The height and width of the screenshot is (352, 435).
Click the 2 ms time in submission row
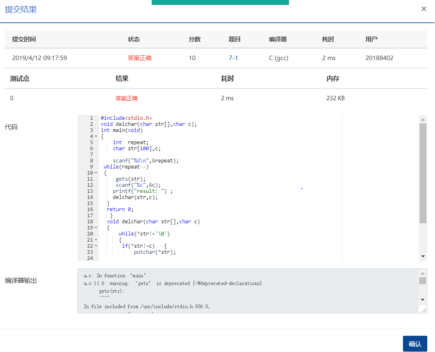click(x=329, y=58)
